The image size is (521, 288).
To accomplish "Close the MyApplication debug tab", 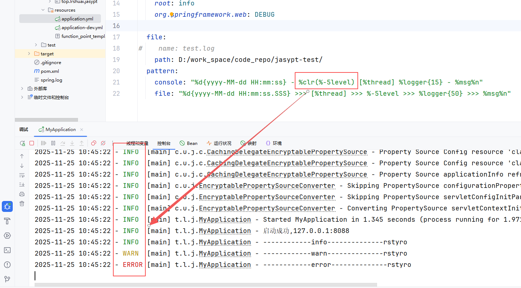I will tap(82, 130).
